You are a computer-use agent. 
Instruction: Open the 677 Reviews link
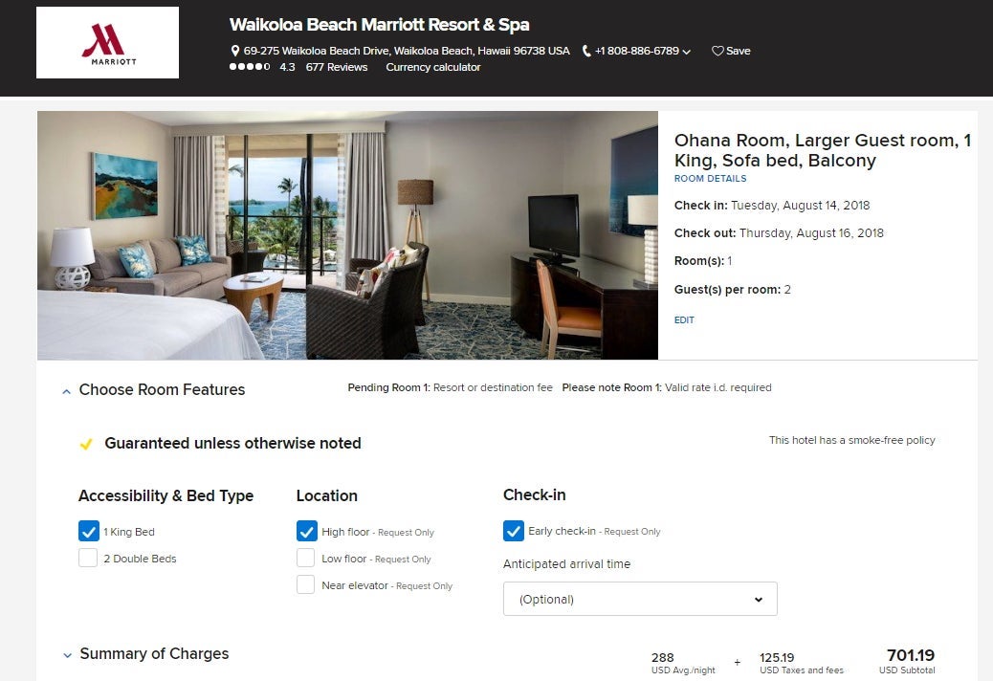(x=337, y=67)
